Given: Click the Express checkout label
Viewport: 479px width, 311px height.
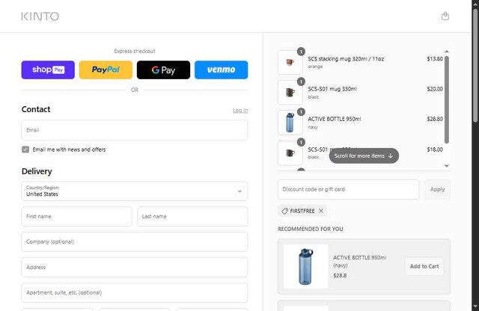Looking at the screenshot, I should pyautogui.click(x=135, y=52).
